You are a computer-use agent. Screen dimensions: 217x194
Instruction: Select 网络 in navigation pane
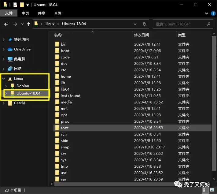coord(18,69)
